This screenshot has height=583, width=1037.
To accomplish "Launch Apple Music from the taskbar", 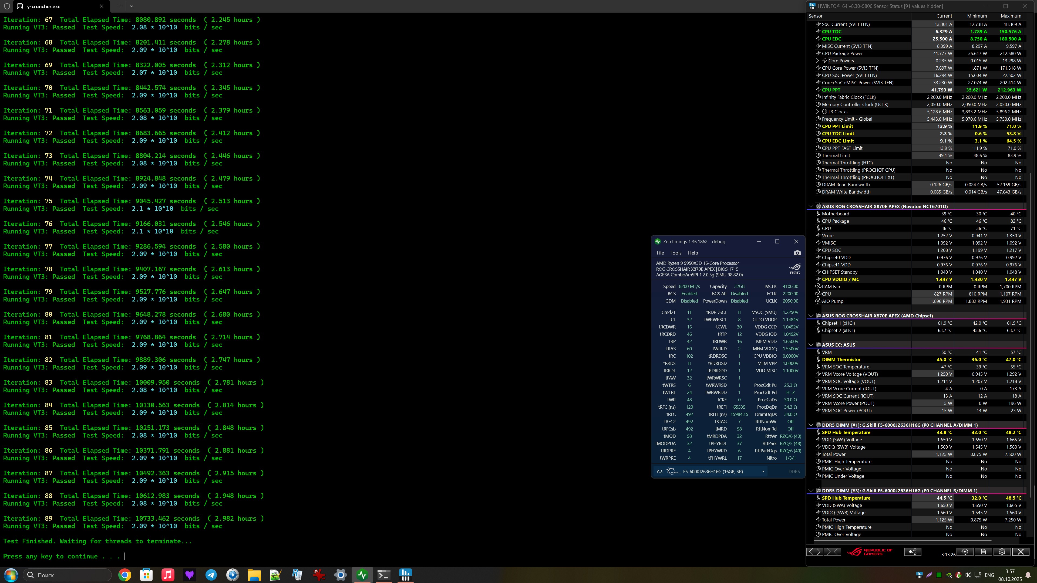I will coord(168,575).
